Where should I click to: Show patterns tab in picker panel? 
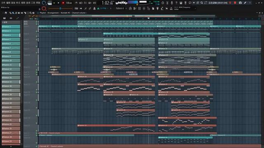click(x=5, y=18)
